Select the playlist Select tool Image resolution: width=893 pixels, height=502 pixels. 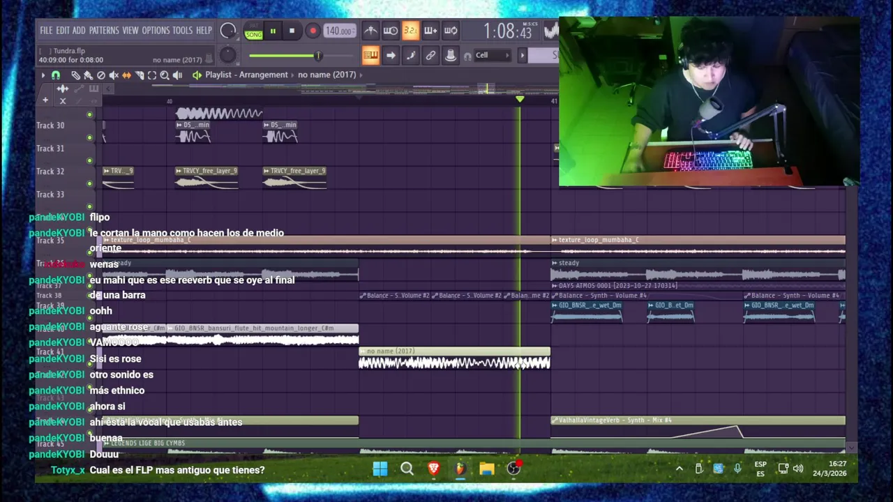pos(152,75)
